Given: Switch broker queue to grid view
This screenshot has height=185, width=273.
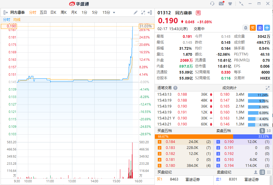Looking at the screenshot, I should click(x=269, y=172).
